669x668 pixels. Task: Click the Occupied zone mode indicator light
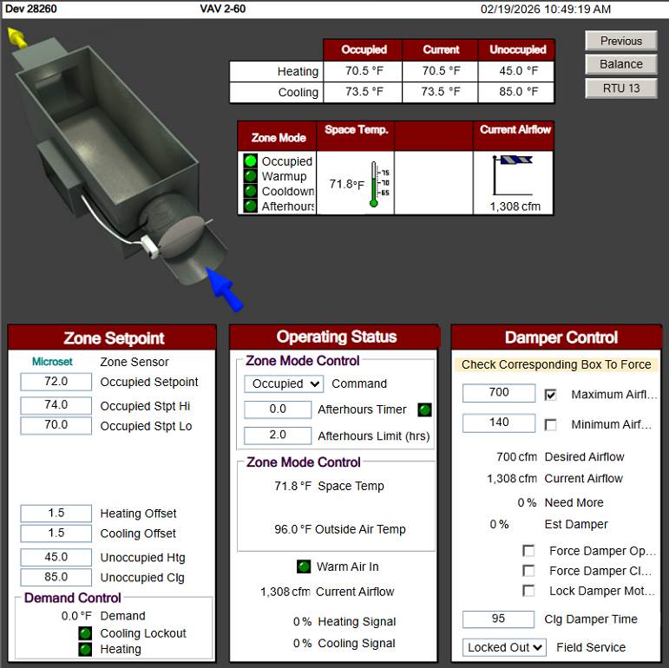point(250,161)
